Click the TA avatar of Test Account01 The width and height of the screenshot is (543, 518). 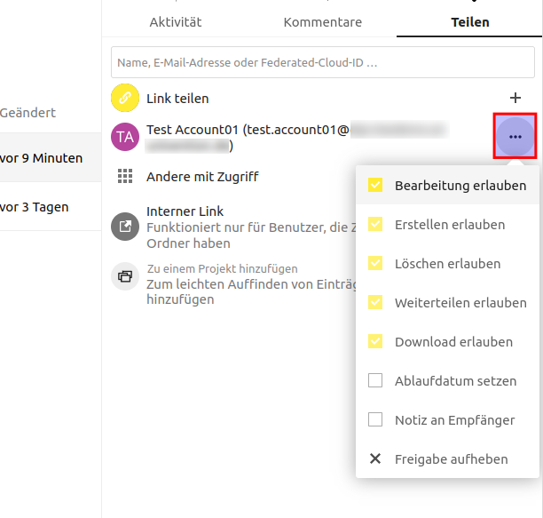tap(125, 137)
